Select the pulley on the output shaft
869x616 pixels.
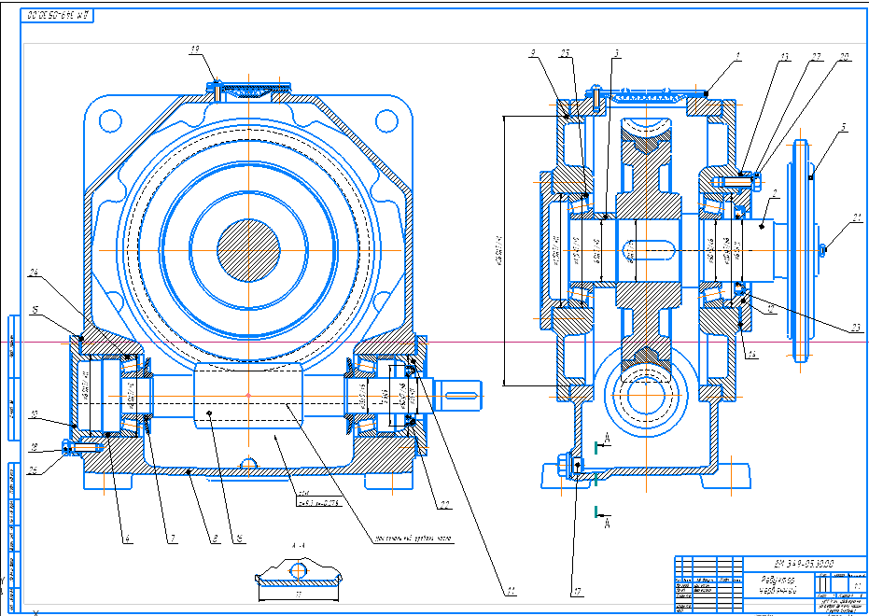click(801, 249)
